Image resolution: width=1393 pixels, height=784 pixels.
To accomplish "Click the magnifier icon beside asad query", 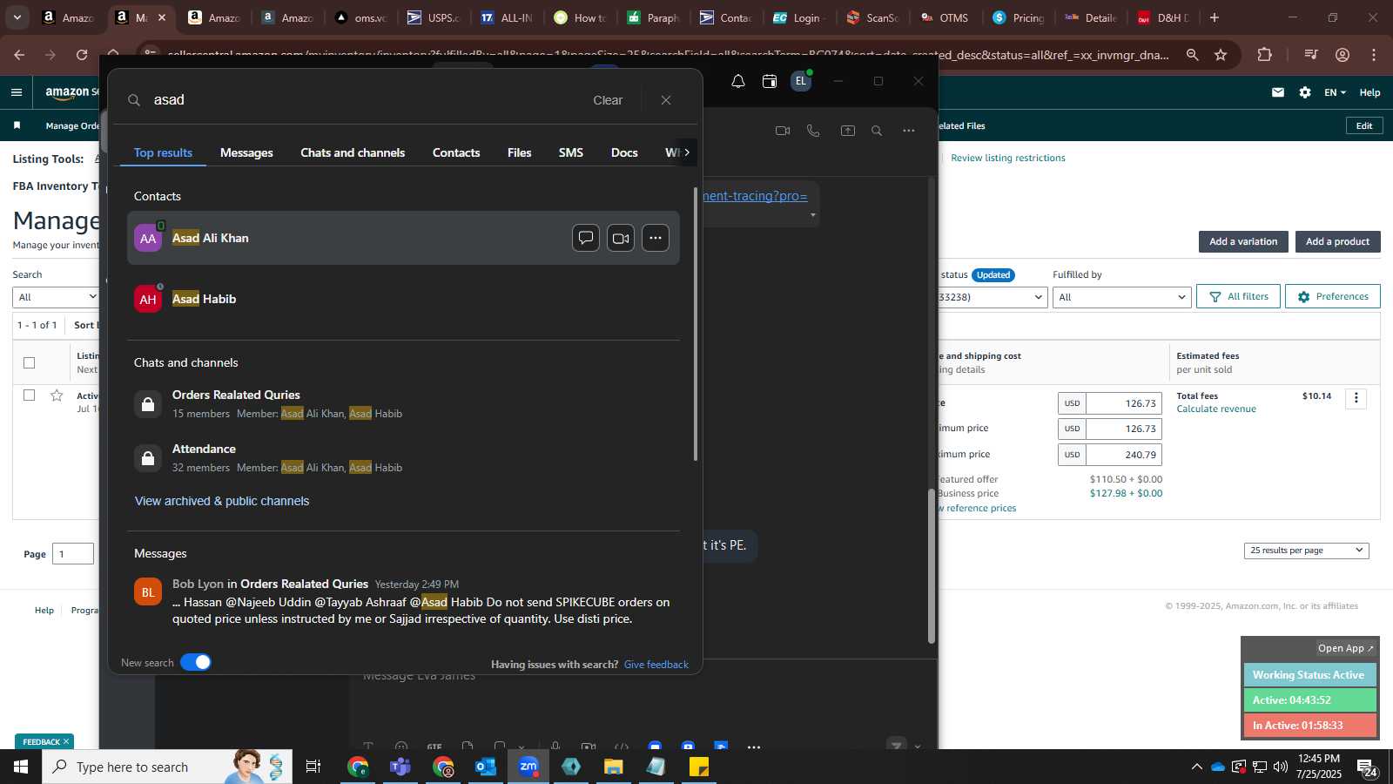I will pos(134,100).
